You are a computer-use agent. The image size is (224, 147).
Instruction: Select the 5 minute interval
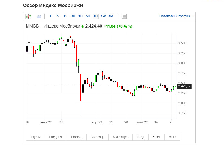[58, 16]
